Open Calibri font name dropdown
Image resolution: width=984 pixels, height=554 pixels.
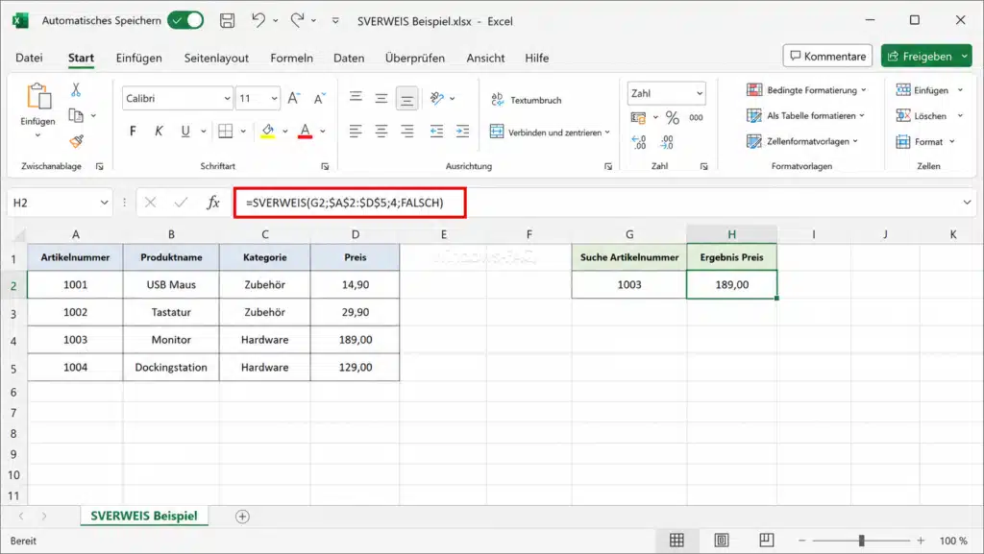tap(227, 98)
